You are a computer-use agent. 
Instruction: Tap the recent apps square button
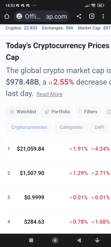click(31, 240)
